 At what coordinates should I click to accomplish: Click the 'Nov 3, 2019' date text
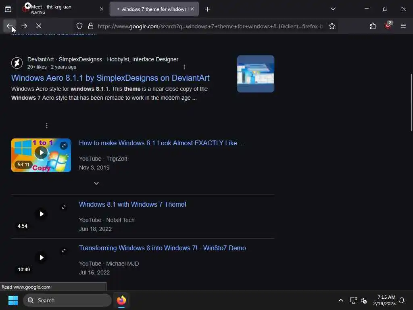(x=94, y=168)
